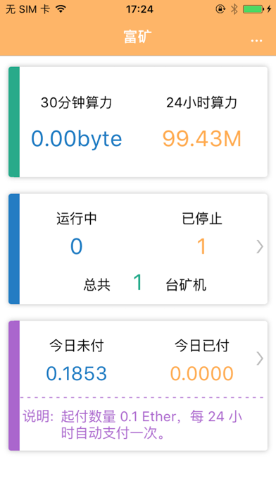Tap the 说明 payout note text
Screen dimensions: 276x491
[132, 425]
